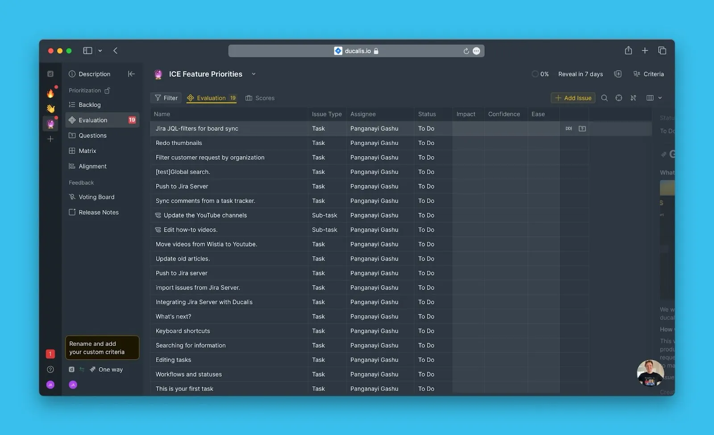Click the skip icon on first row

(x=569, y=128)
